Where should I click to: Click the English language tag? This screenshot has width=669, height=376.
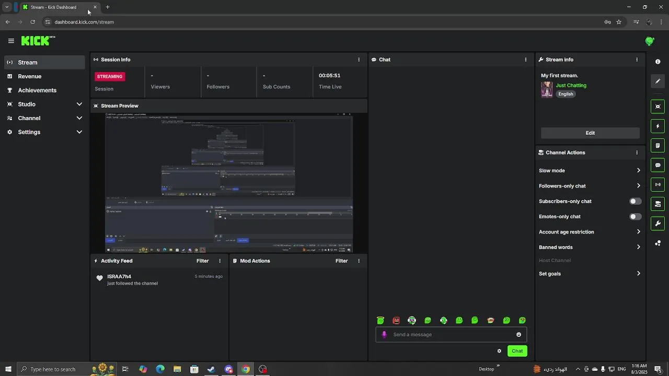566,94
